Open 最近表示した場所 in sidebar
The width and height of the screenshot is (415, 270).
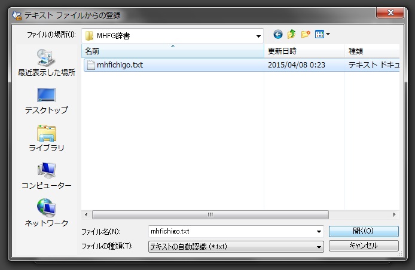(x=46, y=62)
